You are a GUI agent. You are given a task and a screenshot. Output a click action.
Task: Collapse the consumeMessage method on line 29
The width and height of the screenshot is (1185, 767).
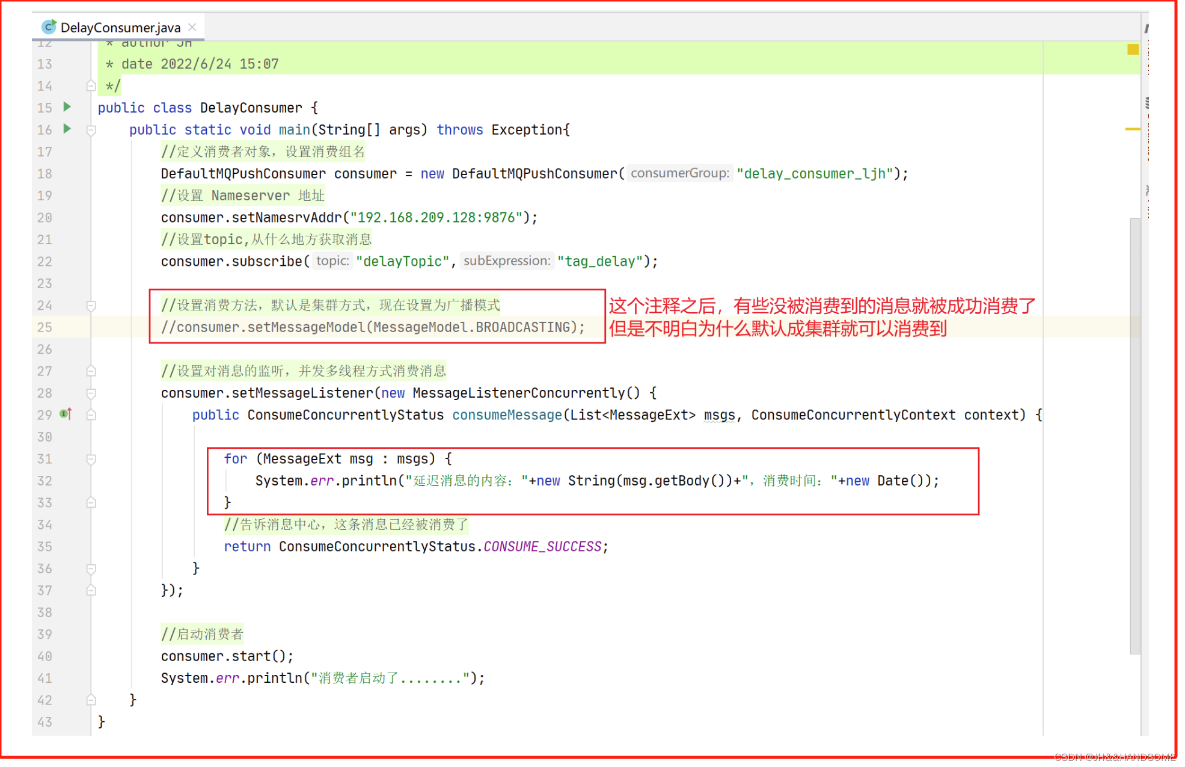[91, 415]
